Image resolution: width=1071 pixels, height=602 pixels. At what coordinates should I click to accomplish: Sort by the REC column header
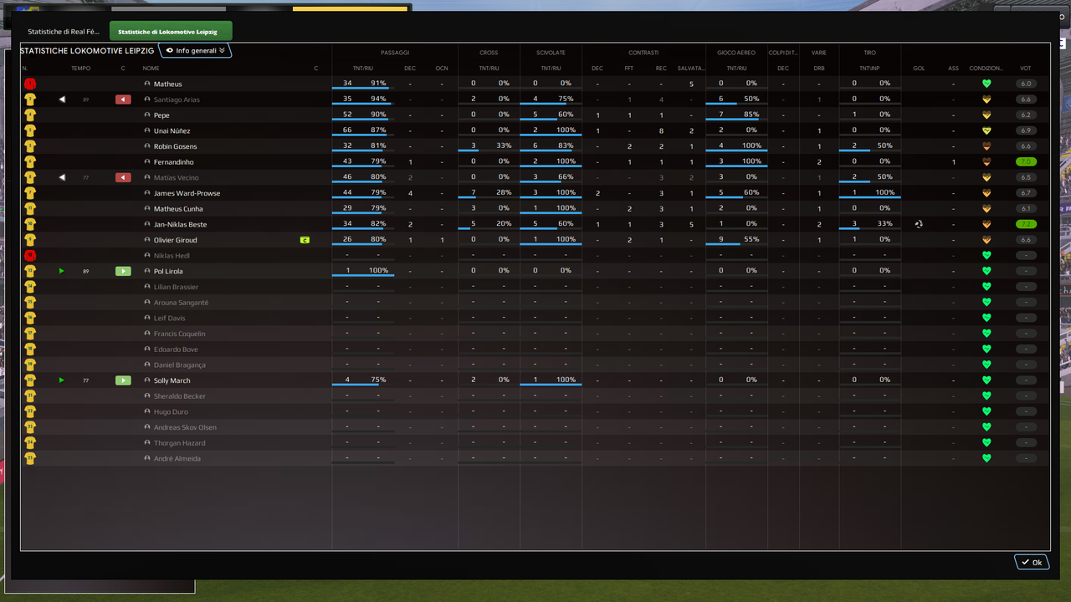tap(661, 69)
